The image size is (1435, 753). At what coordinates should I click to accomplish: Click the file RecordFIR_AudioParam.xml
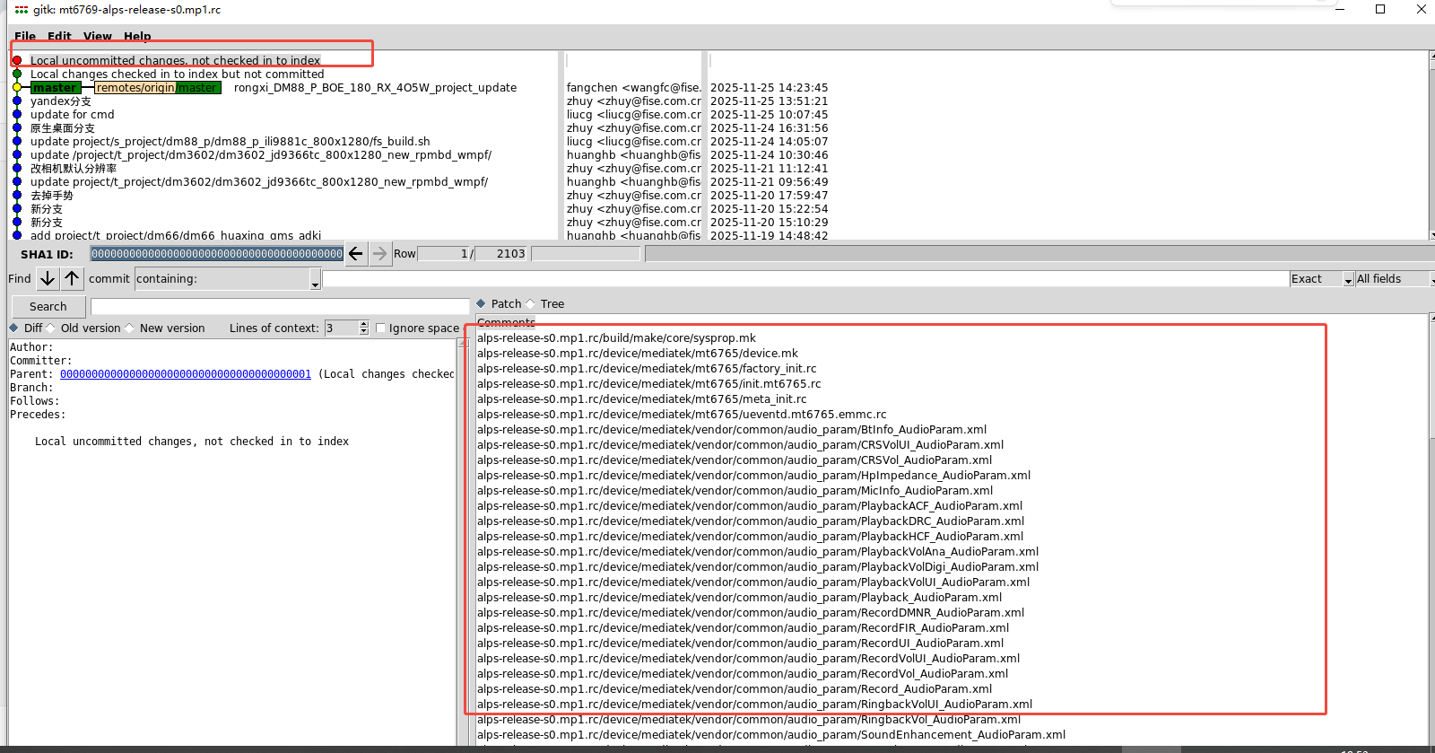743,628
